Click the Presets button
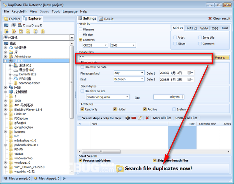234x184 pixels. click(221, 57)
